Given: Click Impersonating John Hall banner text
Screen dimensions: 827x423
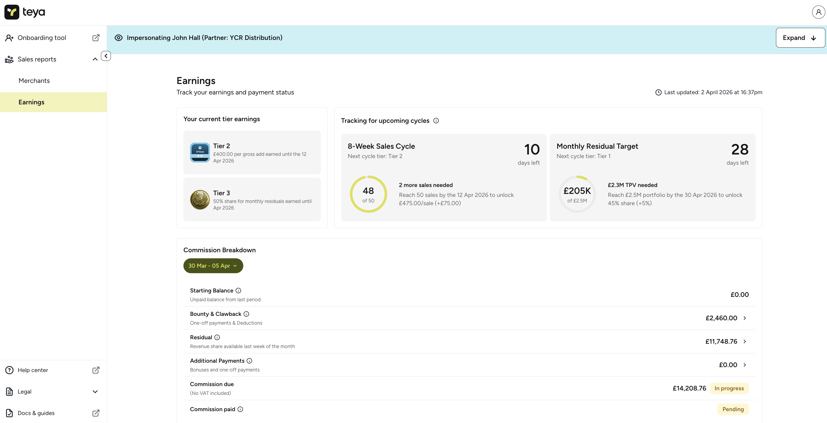Looking at the screenshot, I should pos(204,38).
